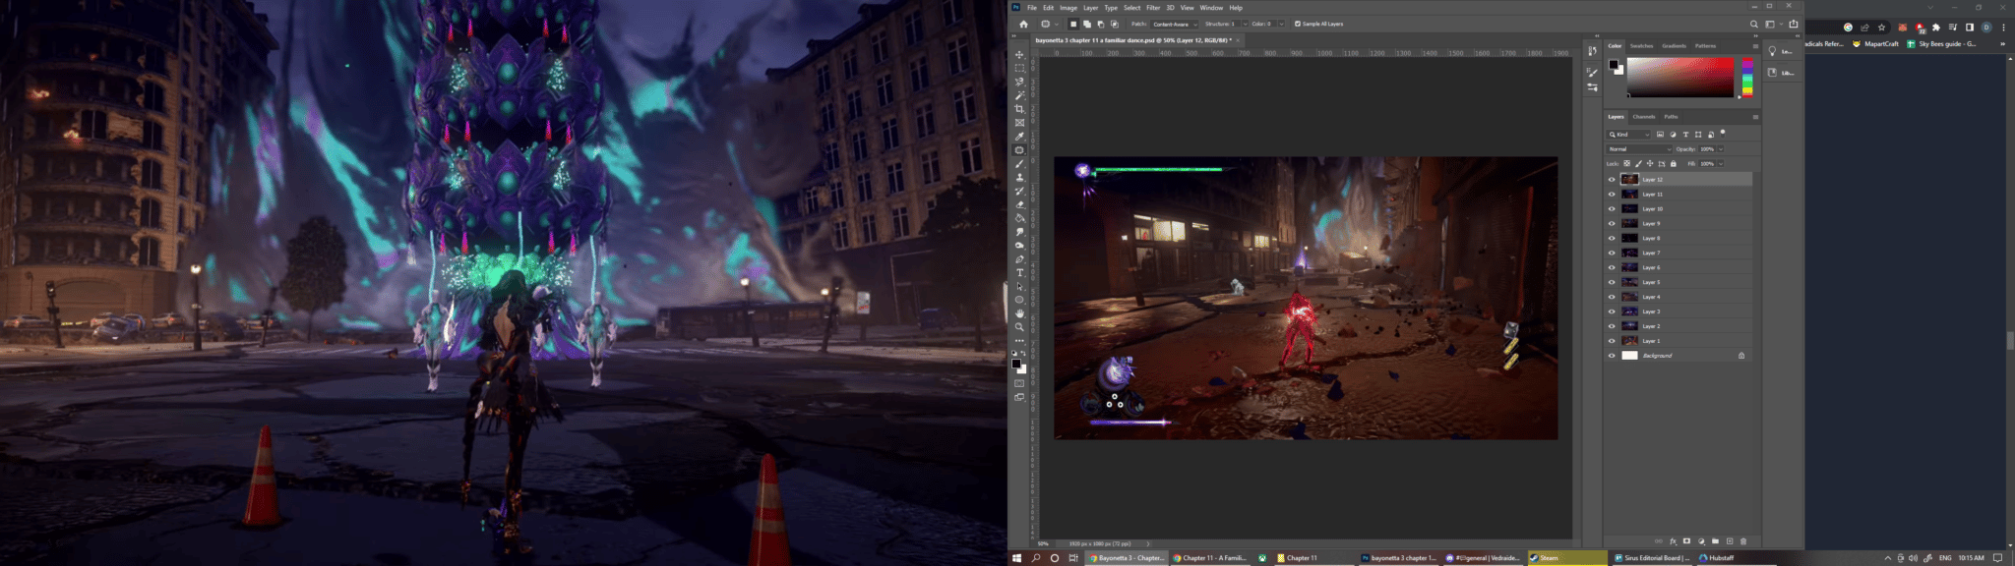This screenshot has height=566, width=2015.
Task: Open the Swatches panel tab
Action: (1641, 46)
